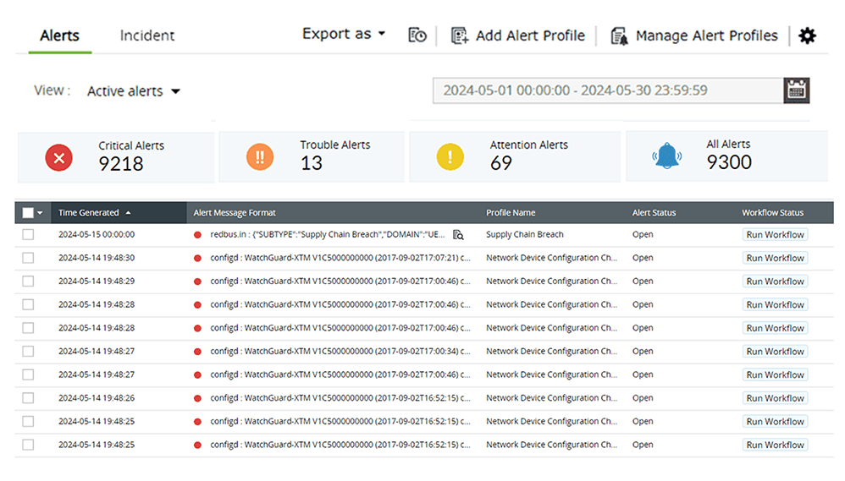The image size is (845, 481).
Task: Click configd message with timestamp 2017-09-02T17:07:21
Action: [x=340, y=258]
